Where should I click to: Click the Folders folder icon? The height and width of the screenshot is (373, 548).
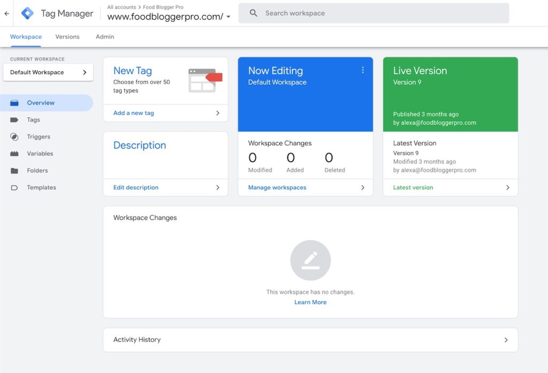coord(14,171)
